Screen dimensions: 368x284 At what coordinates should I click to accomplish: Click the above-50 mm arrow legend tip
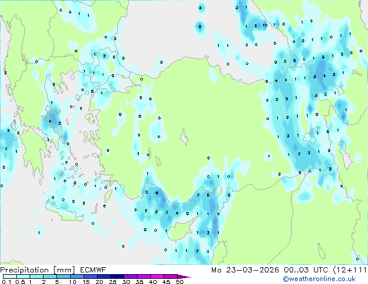click(184, 276)
